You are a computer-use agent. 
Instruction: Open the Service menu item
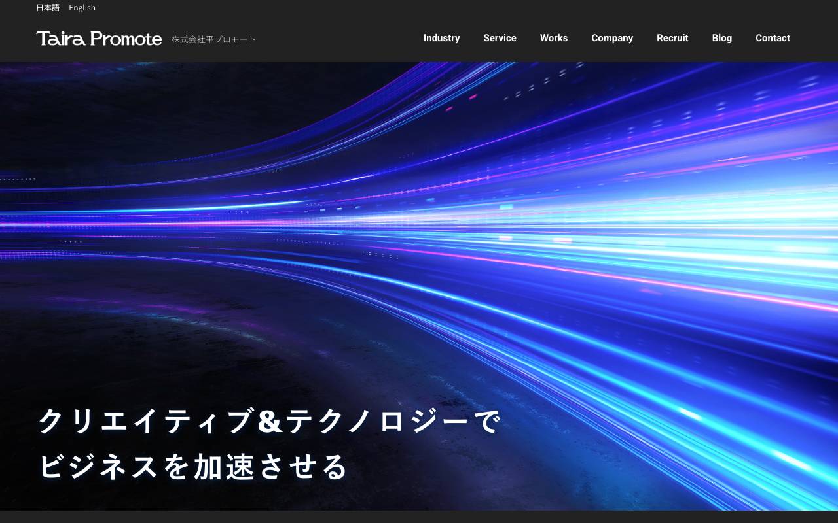pyautogui.click(x=500, y=38)
